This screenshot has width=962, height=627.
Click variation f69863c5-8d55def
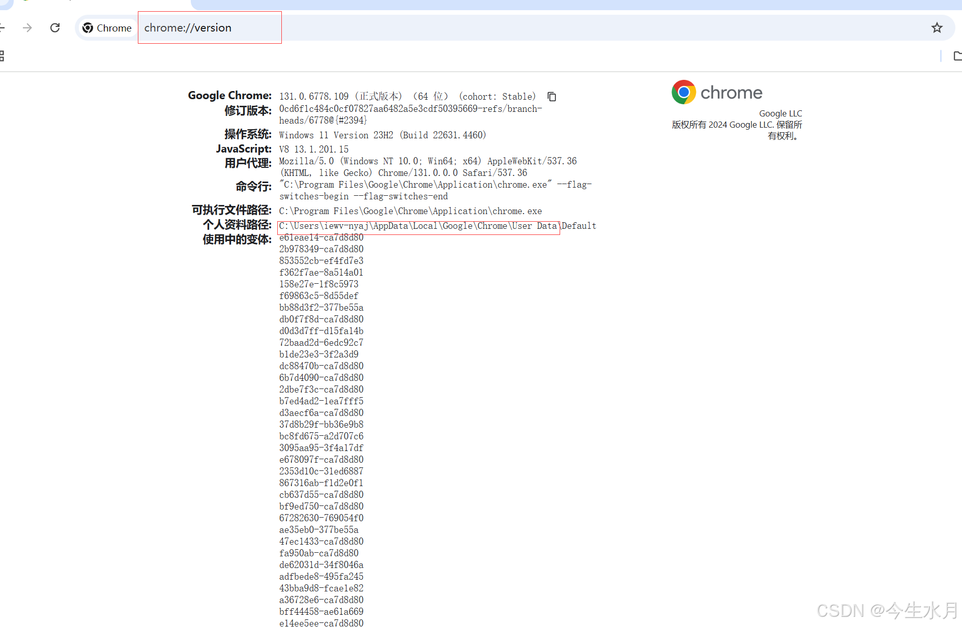[319, 296]
